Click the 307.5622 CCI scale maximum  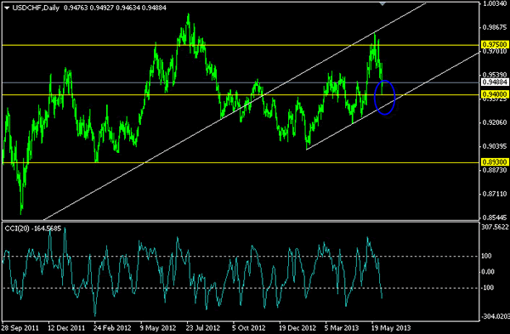coord(495,227)
